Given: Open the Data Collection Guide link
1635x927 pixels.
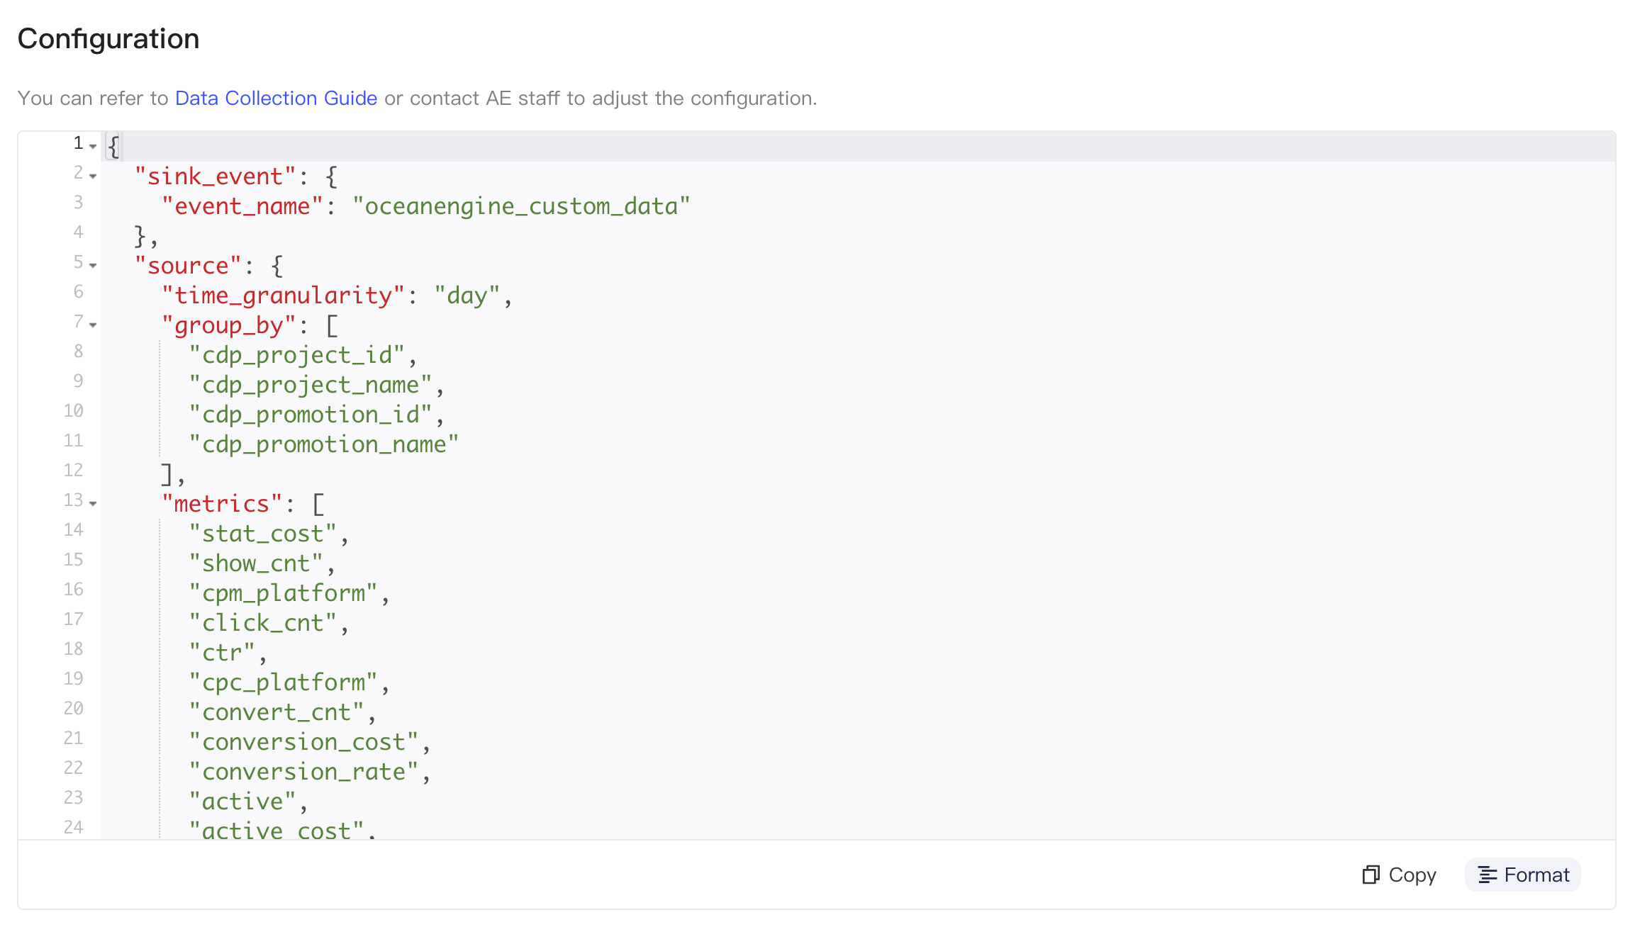Looking at the screenshot, I should click(x=276, y=98).
